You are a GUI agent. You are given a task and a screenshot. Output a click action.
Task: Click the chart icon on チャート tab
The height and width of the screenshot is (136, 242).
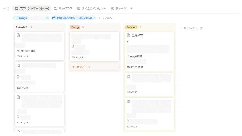point(113,9)
